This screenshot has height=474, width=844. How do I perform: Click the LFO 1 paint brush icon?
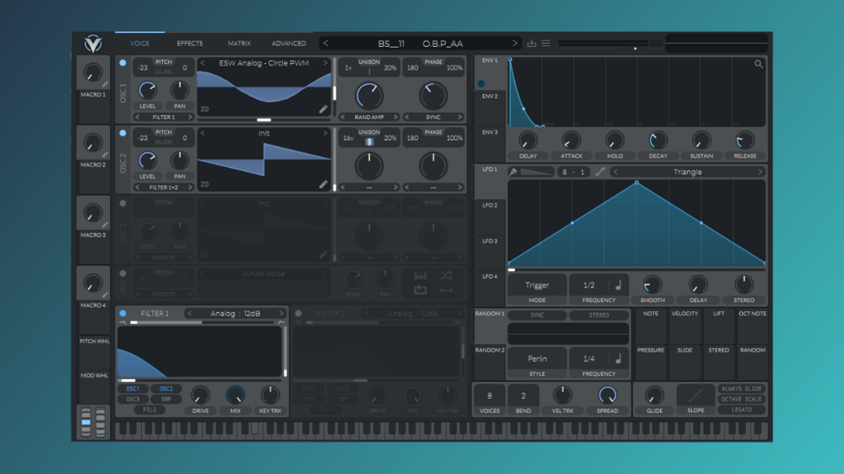[x=513, y=172]
